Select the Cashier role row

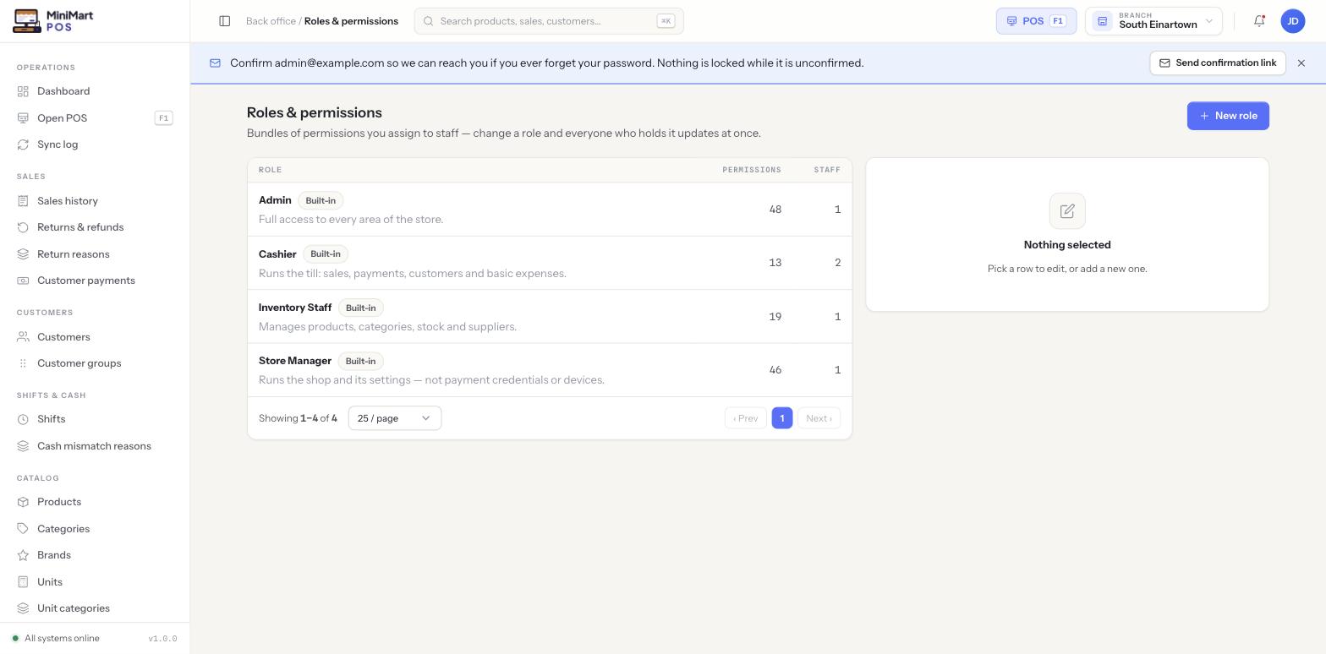[x=550, y=263]
